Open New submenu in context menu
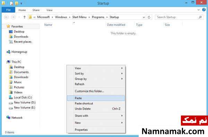Image resolution: width=208 pixels, height=137 pixels. click(96, 123)
